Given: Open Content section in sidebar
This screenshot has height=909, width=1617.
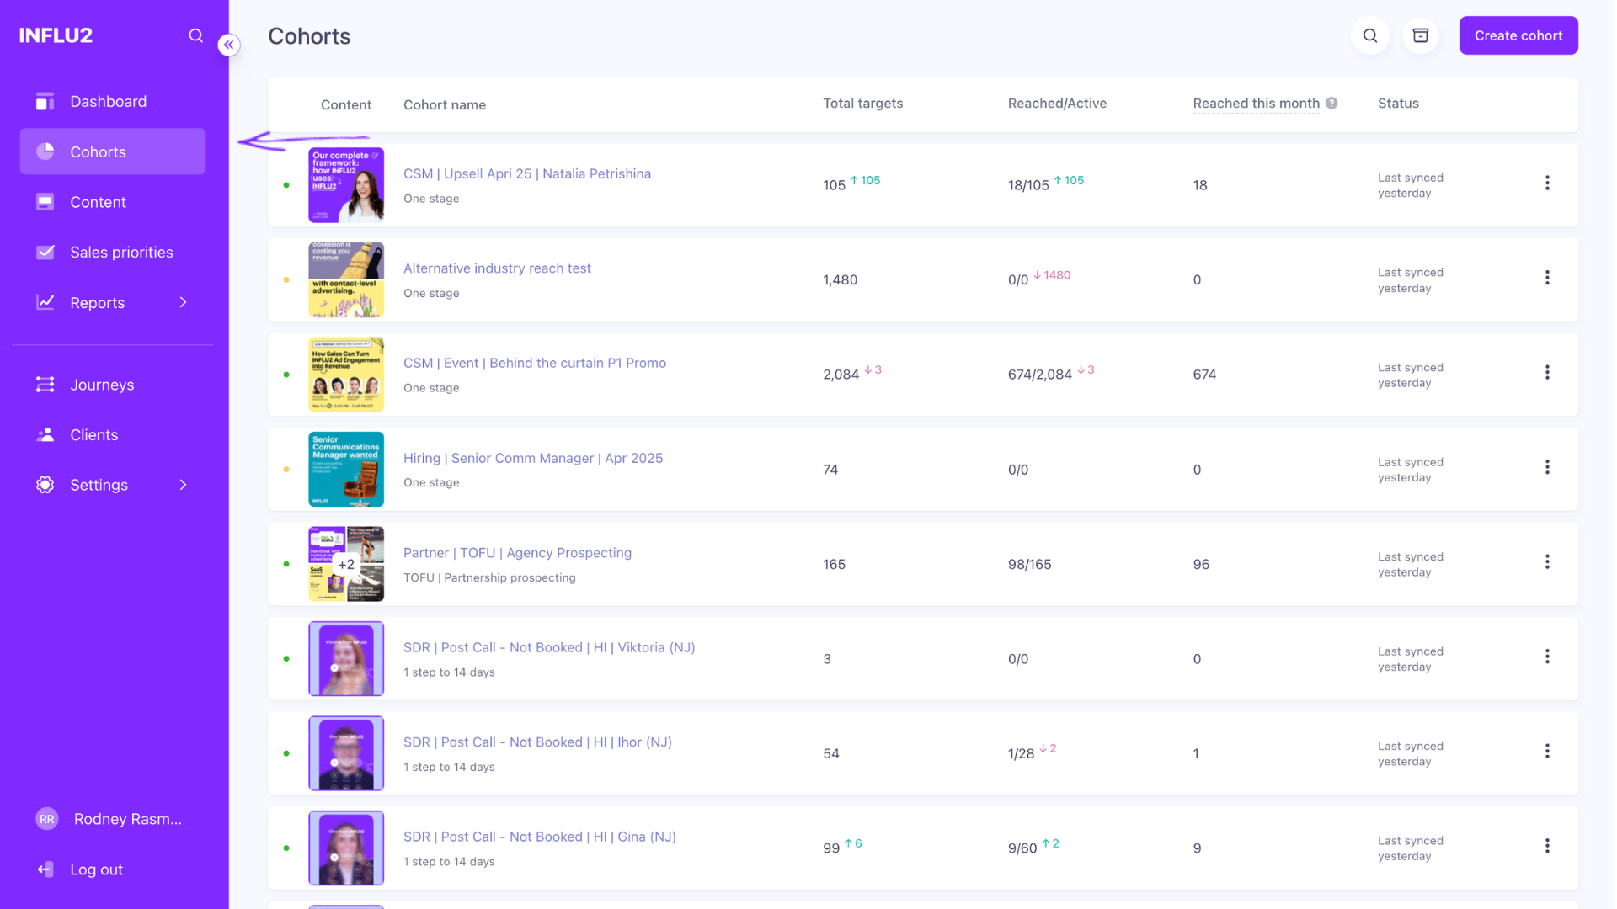Looking at the screenshot, I should pyautogui.click(x=113, y=202).
